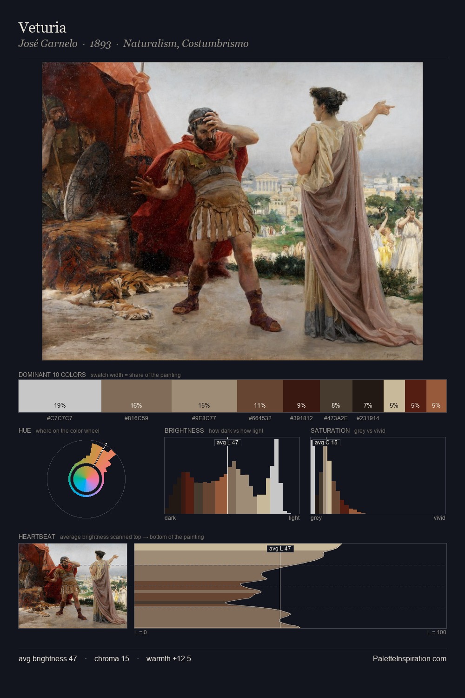Click the main Veturia painting image
465x698 pixels.
[x=232, y=211]
